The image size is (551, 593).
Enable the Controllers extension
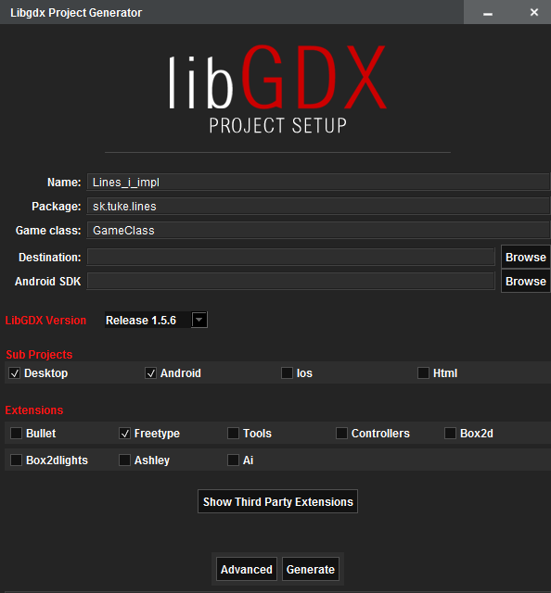pos(341,433)
